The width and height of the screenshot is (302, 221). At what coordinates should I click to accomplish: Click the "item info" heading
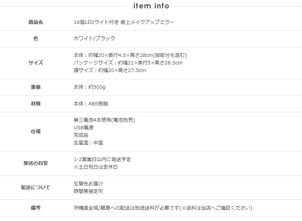pos(151,6)
